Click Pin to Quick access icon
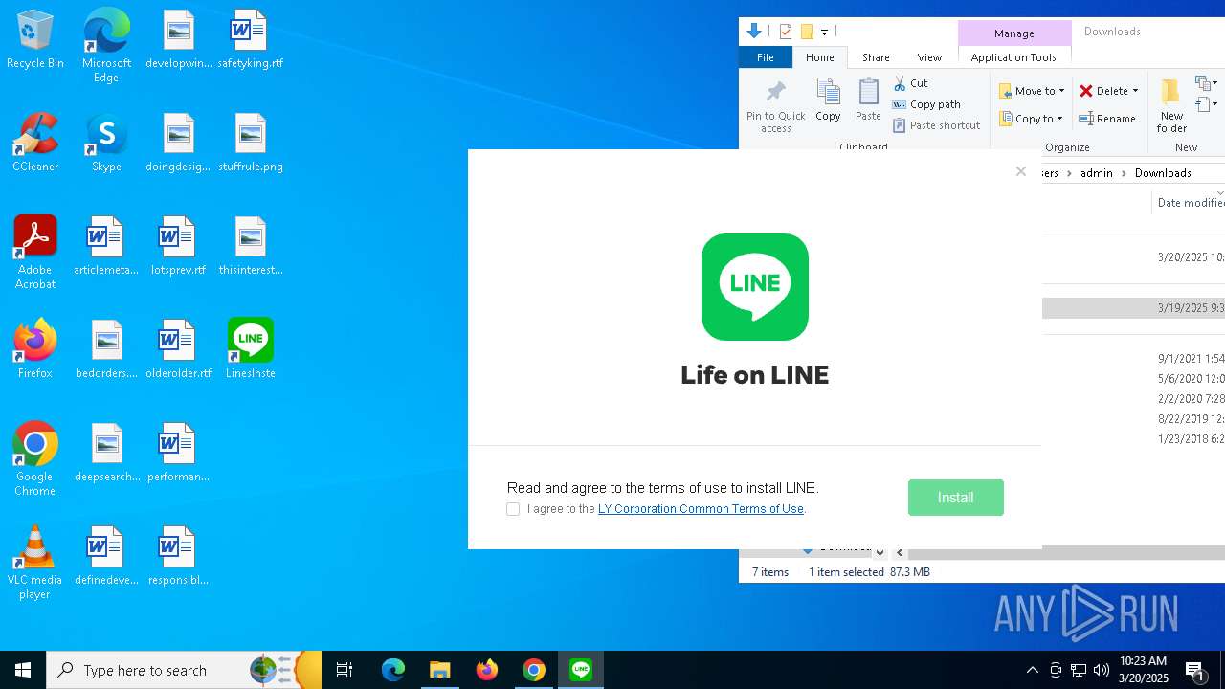 tap(776, 106)
